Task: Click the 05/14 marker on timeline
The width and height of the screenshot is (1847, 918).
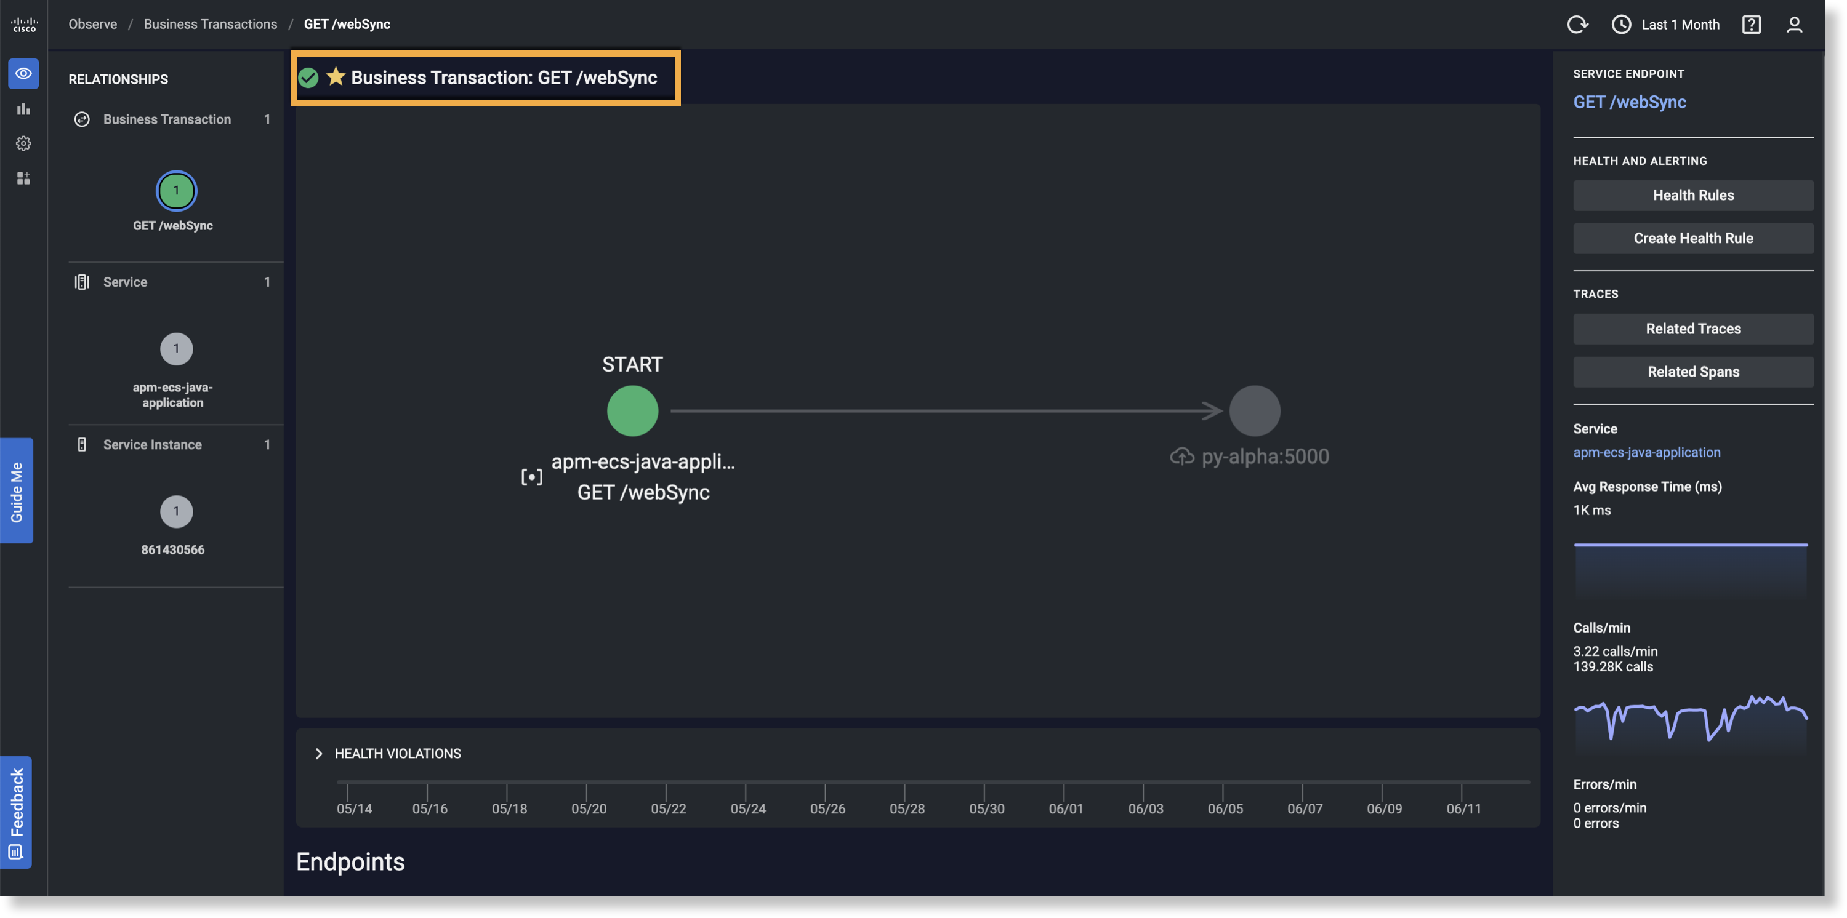Action: (354, 808)
